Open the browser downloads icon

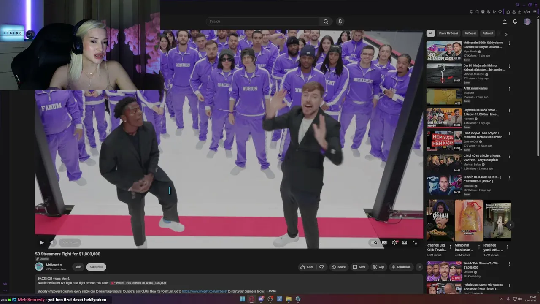click(520, 12)
